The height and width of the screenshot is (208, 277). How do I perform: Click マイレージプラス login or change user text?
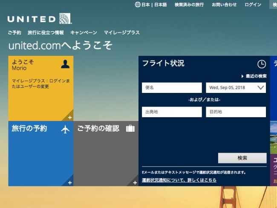[41, 84]
